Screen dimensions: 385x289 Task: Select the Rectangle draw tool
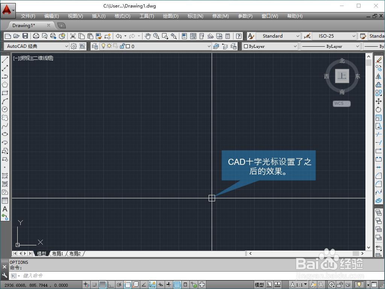point(5,93)
